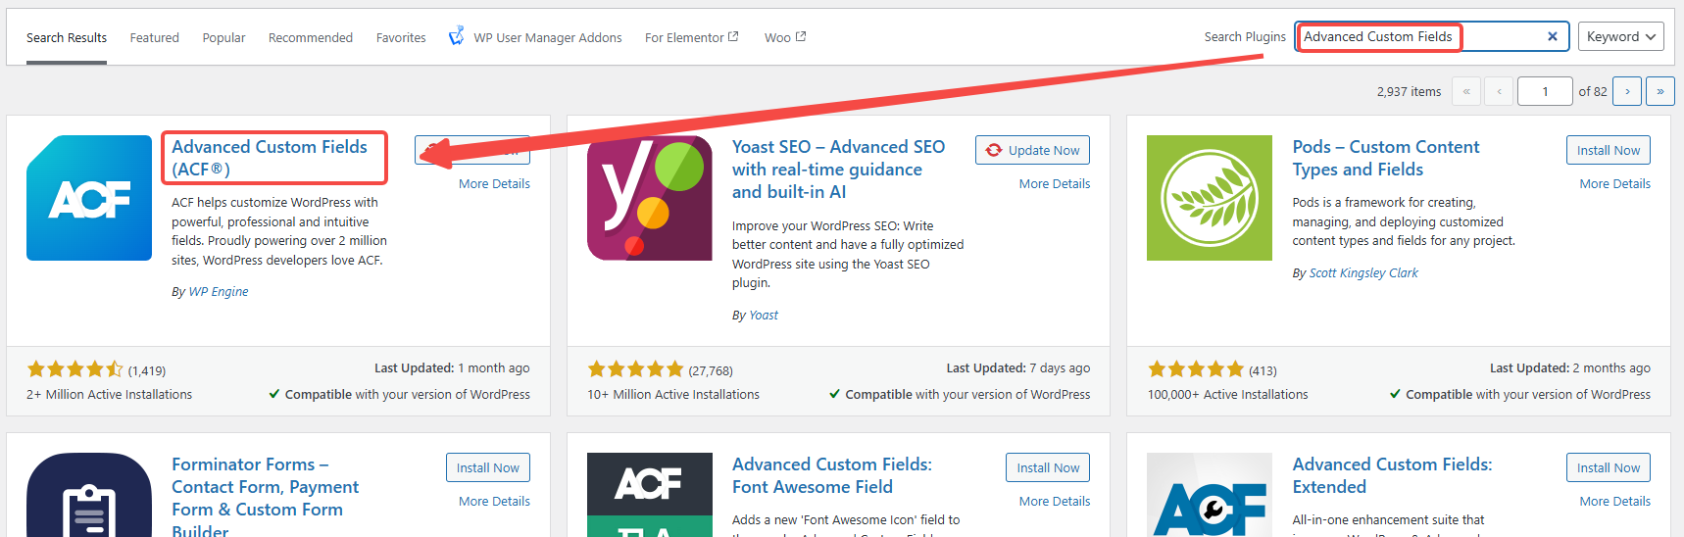Open the Popular plugins tab
Viewport: 1684px width, 537px height.
(x=223, y=38)
